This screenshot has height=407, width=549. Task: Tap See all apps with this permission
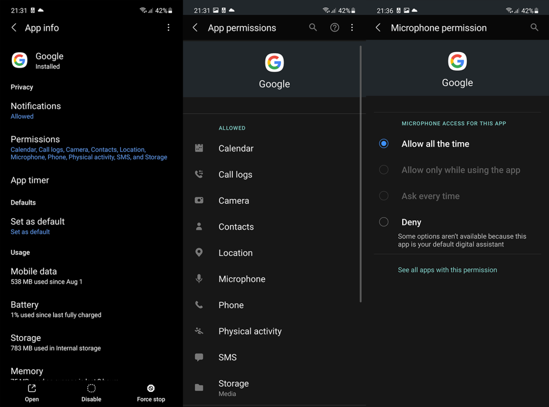point(447,270)
